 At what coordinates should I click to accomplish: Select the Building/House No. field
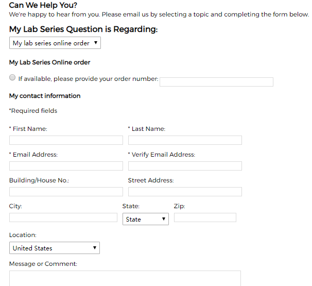[66, 192]
